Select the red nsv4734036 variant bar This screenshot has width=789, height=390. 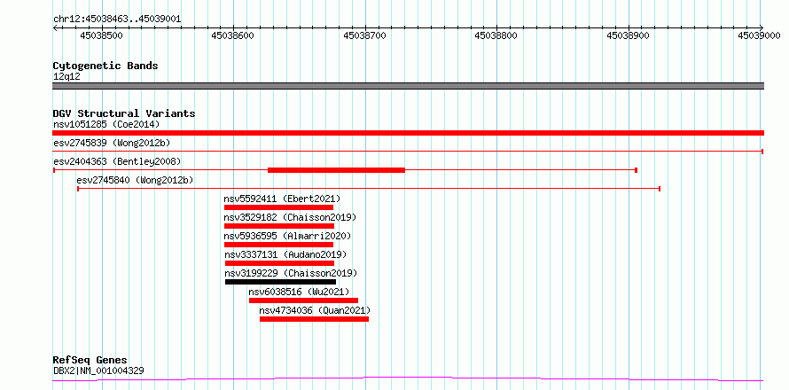(315, 319)
